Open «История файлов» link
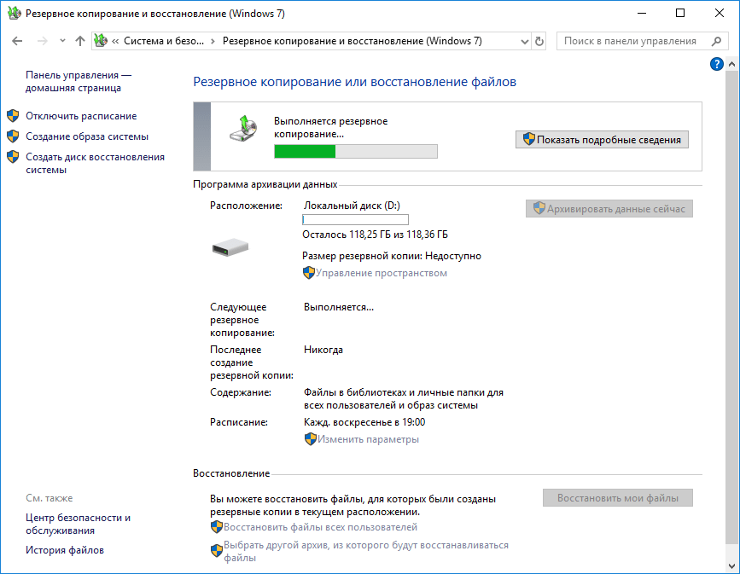This screenshot has width=740, height=574. 65,550
